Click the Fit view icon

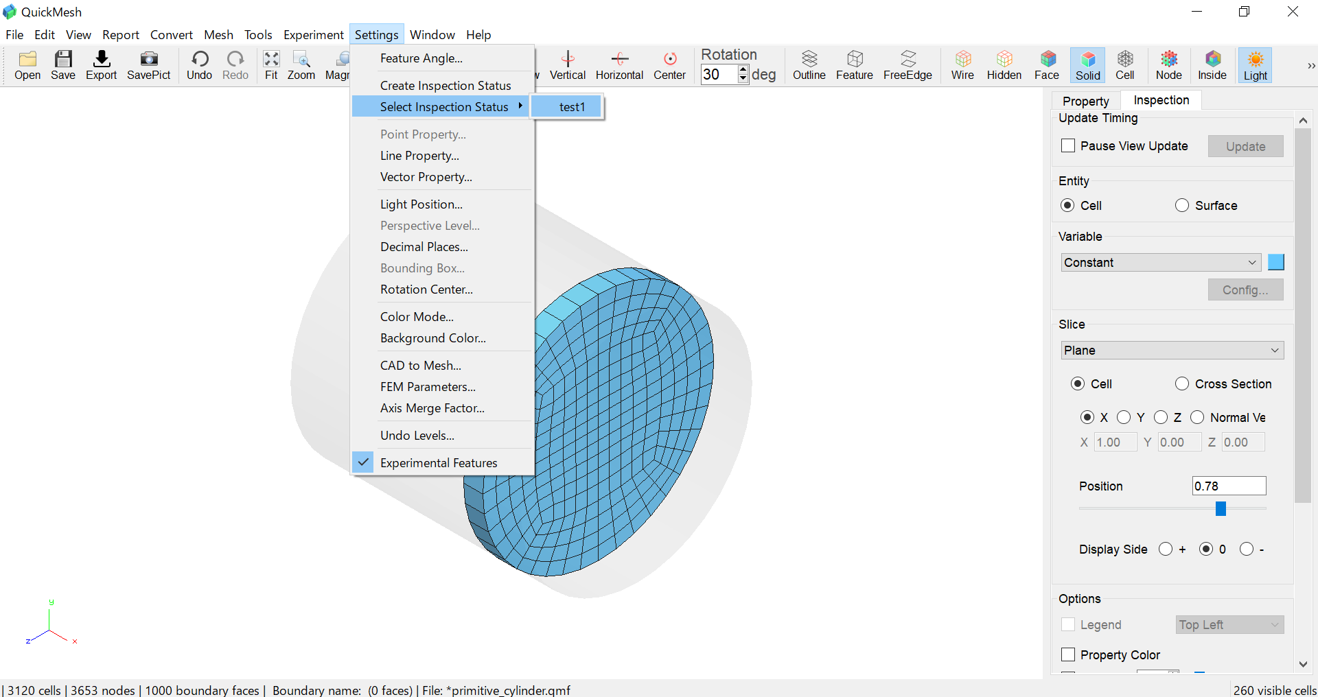click(x=272, y=65)
